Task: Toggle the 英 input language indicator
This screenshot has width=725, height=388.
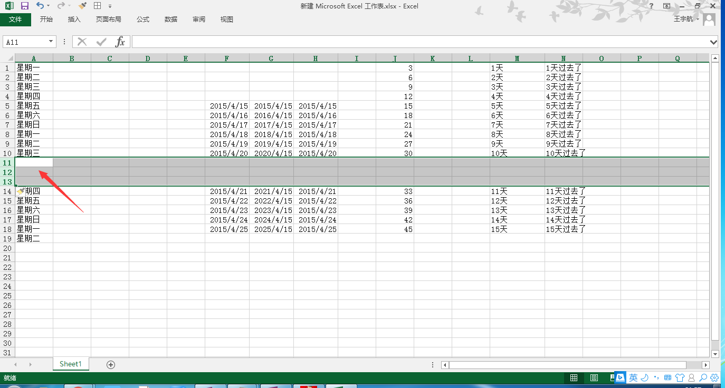Action: pyautogui.click(x=634, y=378)
